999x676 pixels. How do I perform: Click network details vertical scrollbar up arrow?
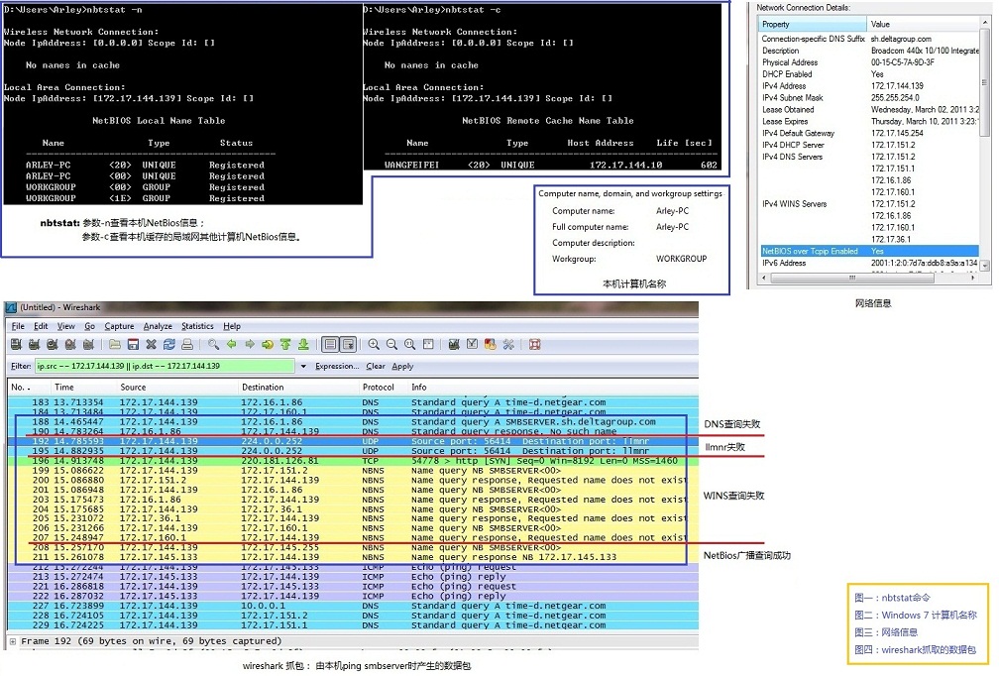(x=985, y=23)
